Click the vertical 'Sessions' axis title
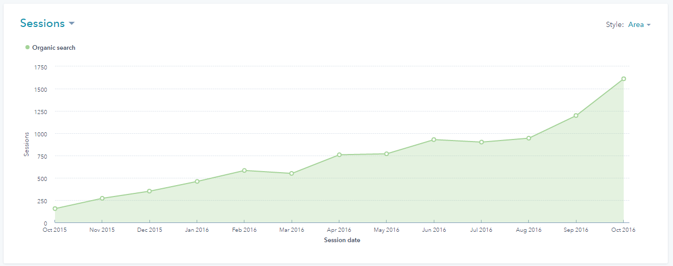 26,144
